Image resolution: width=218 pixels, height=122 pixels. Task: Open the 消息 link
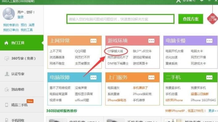click(31, 25)
